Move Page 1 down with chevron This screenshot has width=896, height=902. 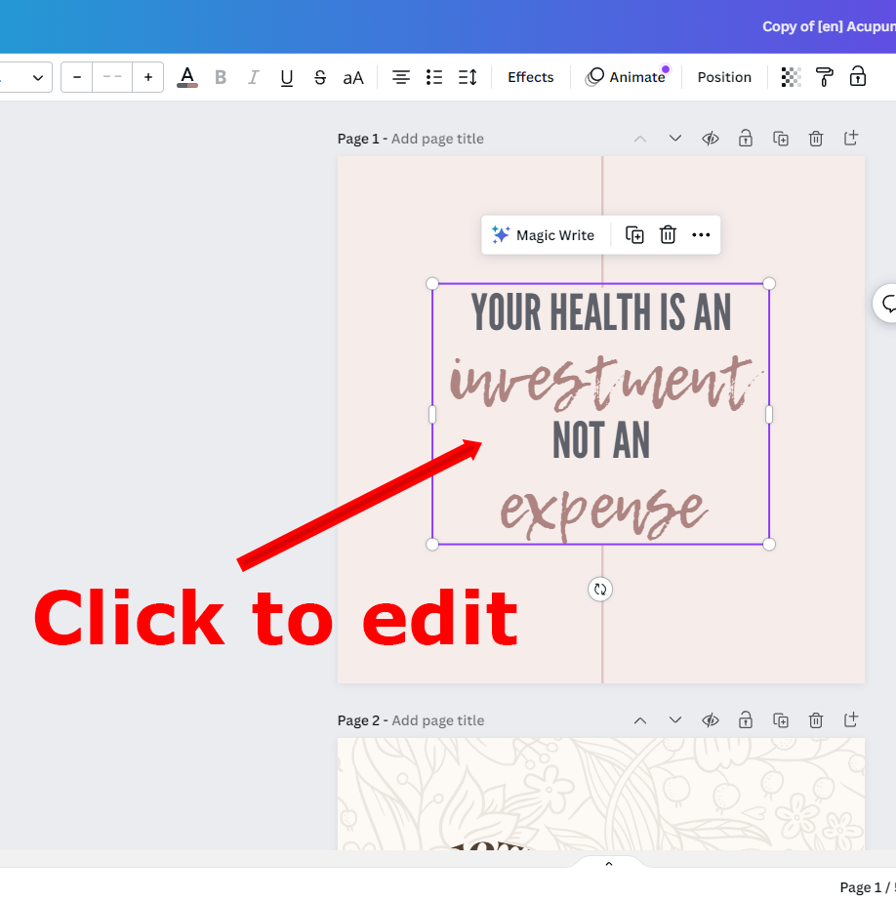(675, 139)
